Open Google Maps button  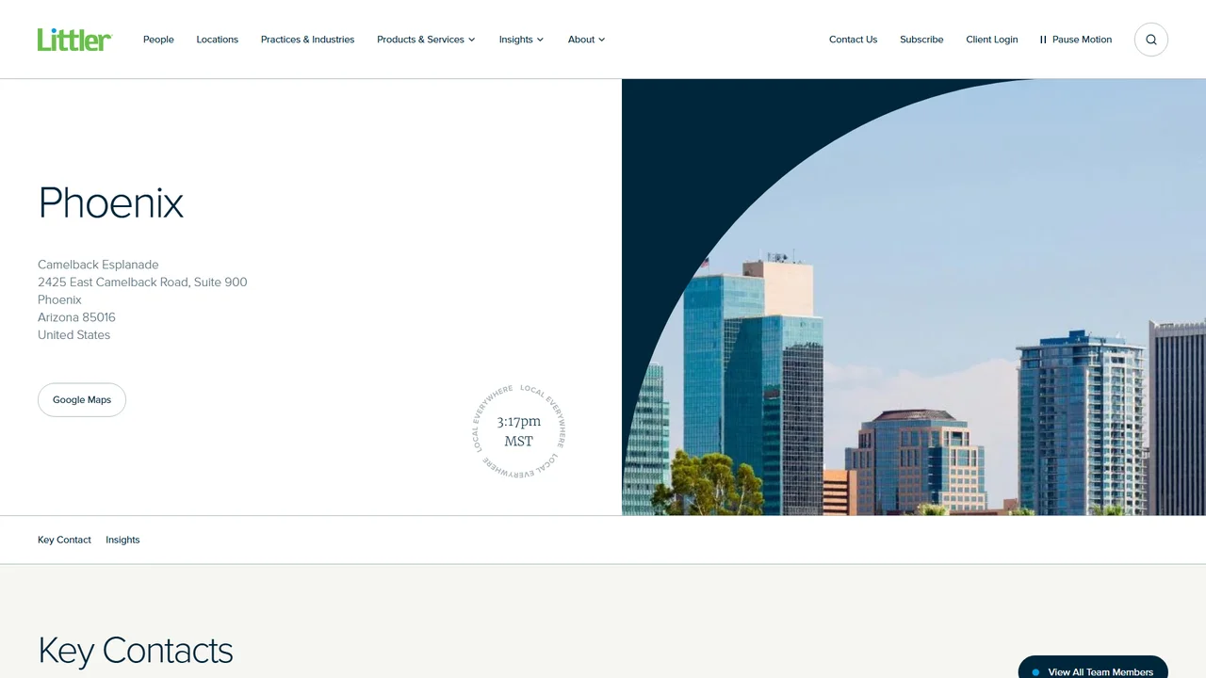82,399
